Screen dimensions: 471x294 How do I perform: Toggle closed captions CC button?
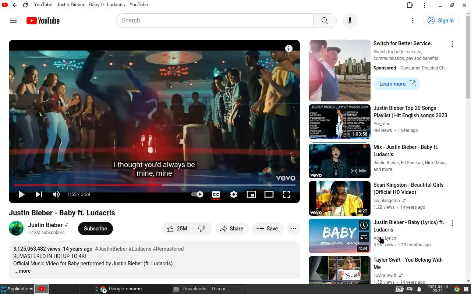(x=216, y=194)
